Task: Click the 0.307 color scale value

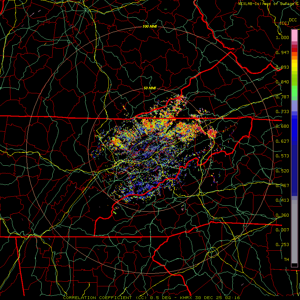Action: pos(282,230)
